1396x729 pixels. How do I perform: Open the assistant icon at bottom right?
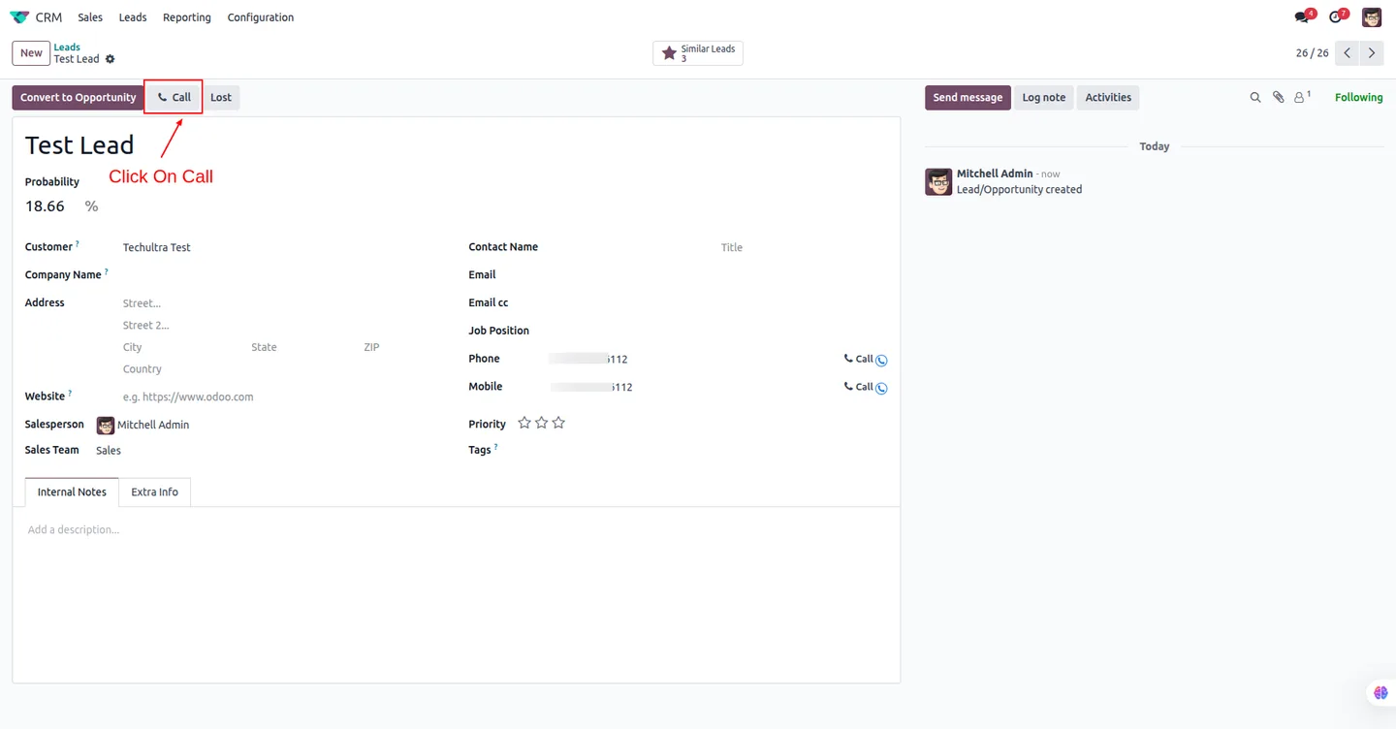click(x=1381, y=693)
